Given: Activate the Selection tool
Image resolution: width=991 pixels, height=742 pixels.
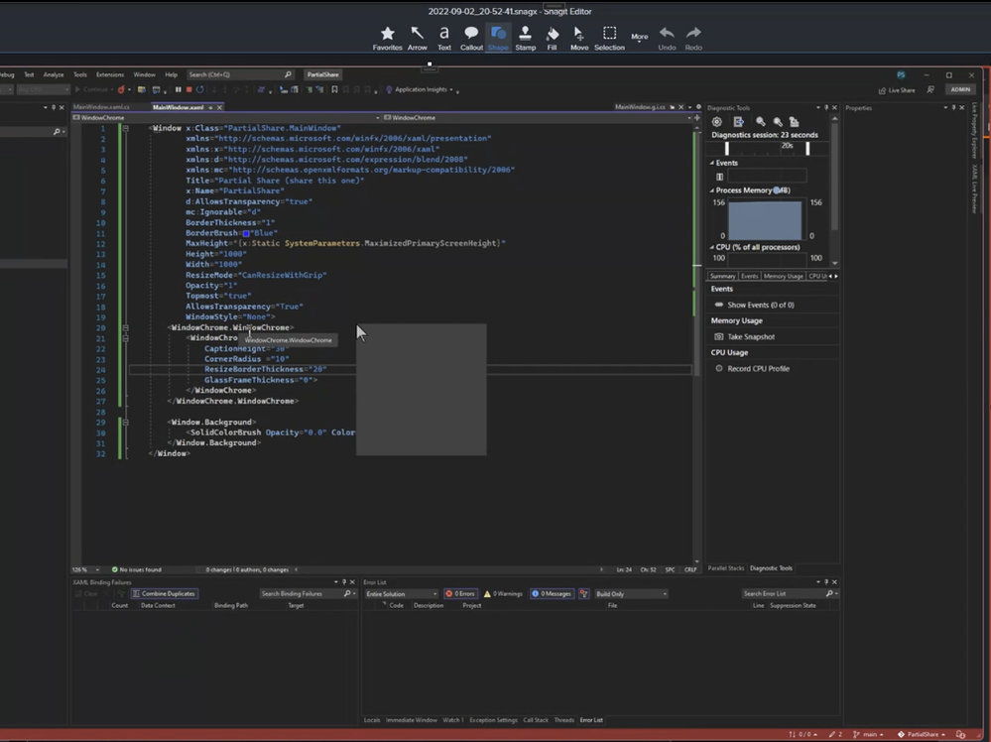Looking at the screenshot, I should (x=609, y=37).
